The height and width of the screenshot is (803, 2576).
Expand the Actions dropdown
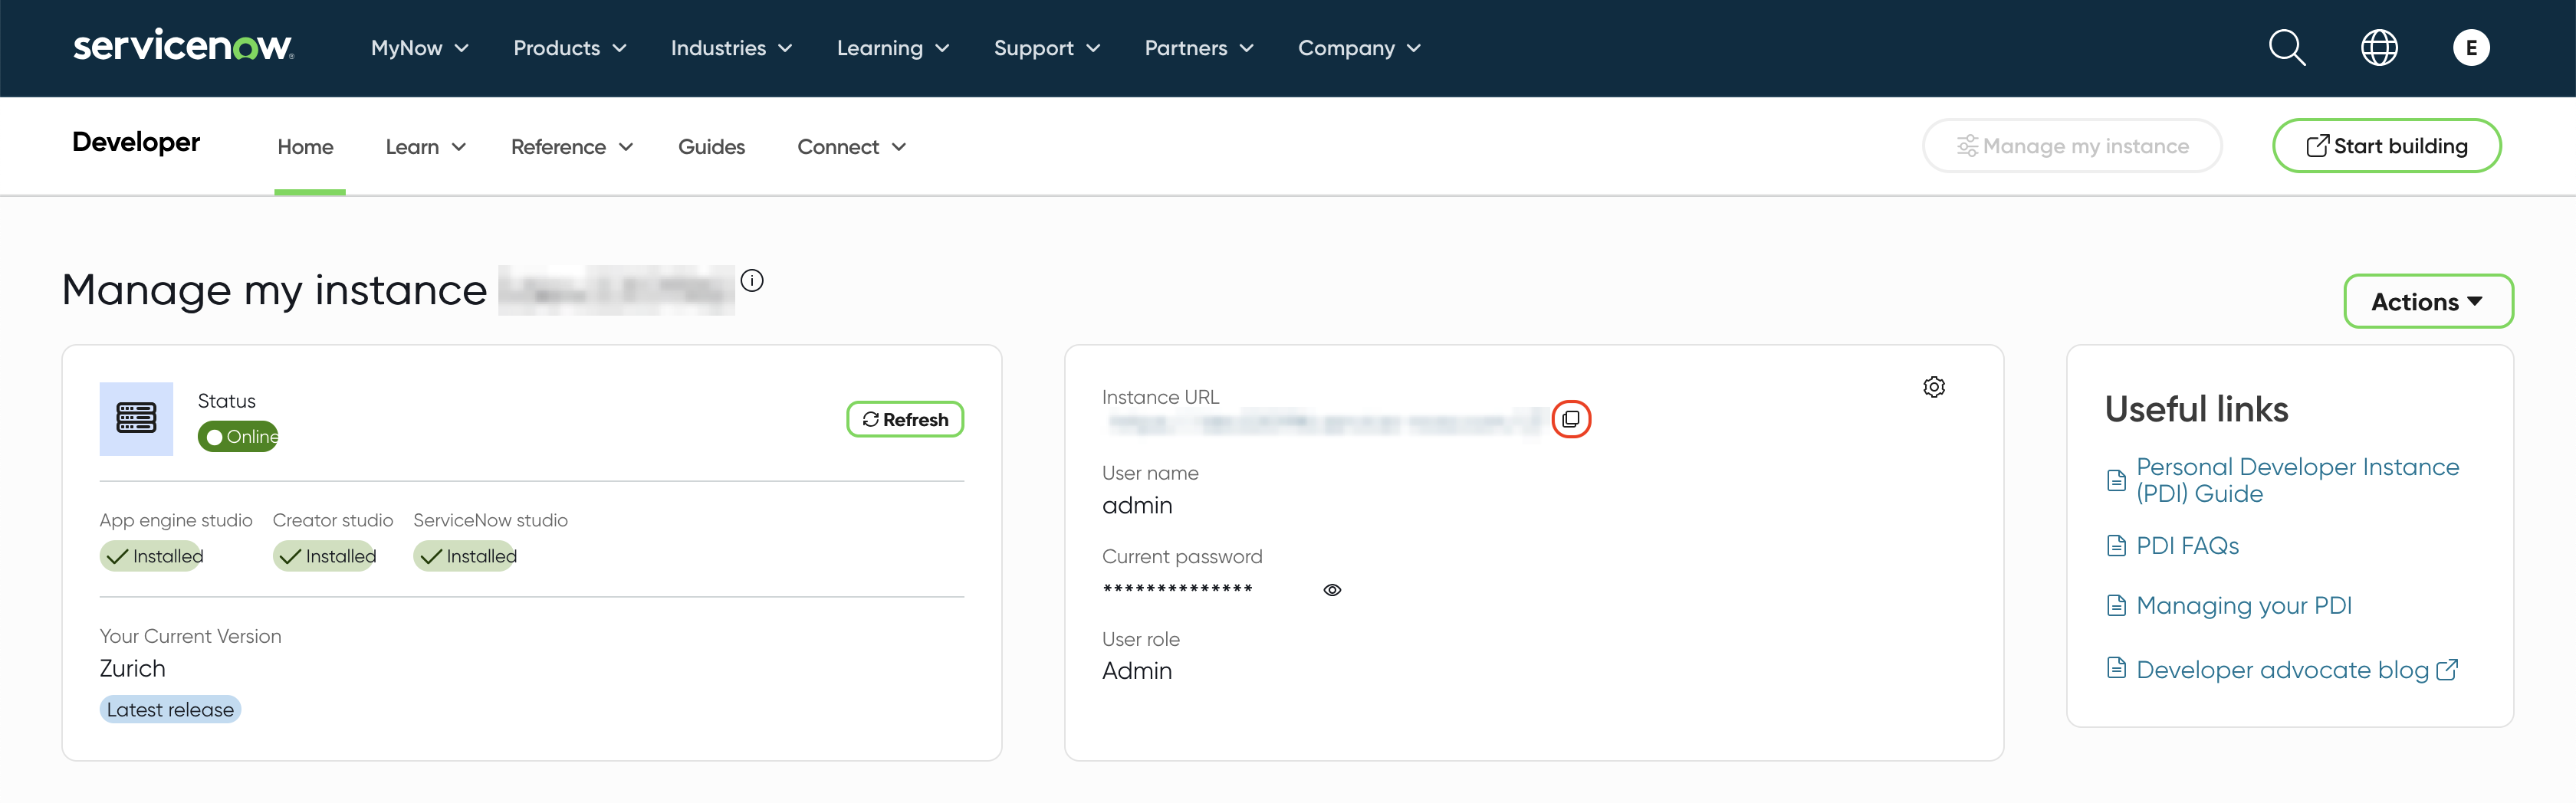coord(2427,301)
